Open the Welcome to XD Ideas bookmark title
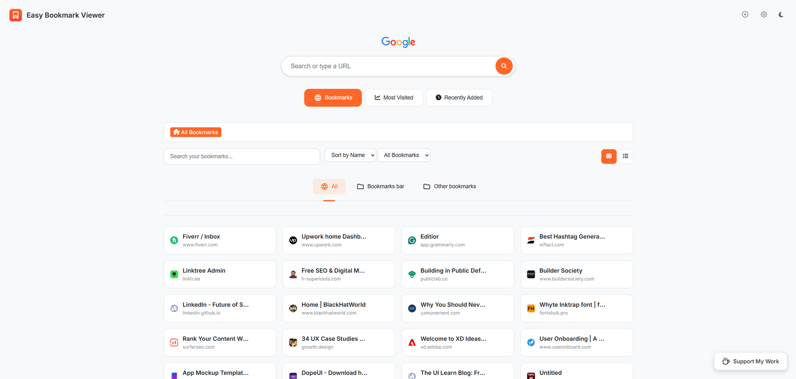796x379 pixels. pyautogui.click(x=453, y=339)
